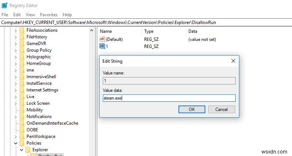Expand the FileHistory key

click(16, 37)
